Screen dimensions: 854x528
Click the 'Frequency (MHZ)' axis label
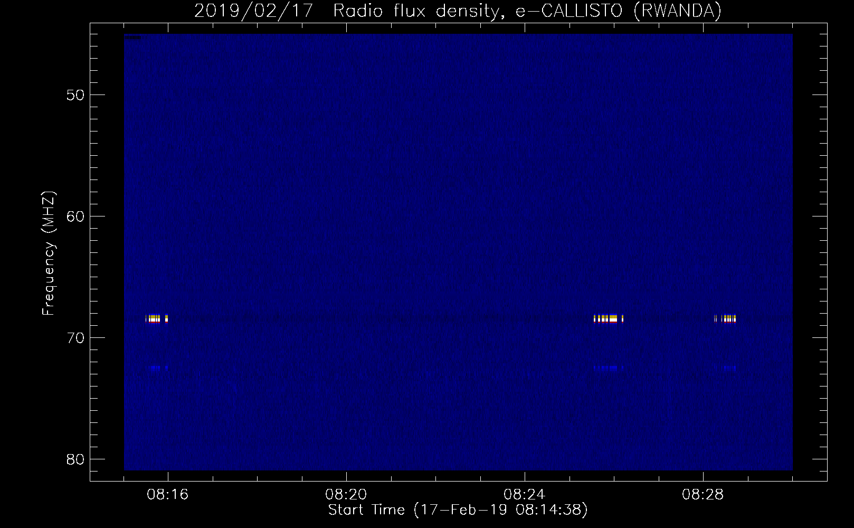(x=49, y=253)
